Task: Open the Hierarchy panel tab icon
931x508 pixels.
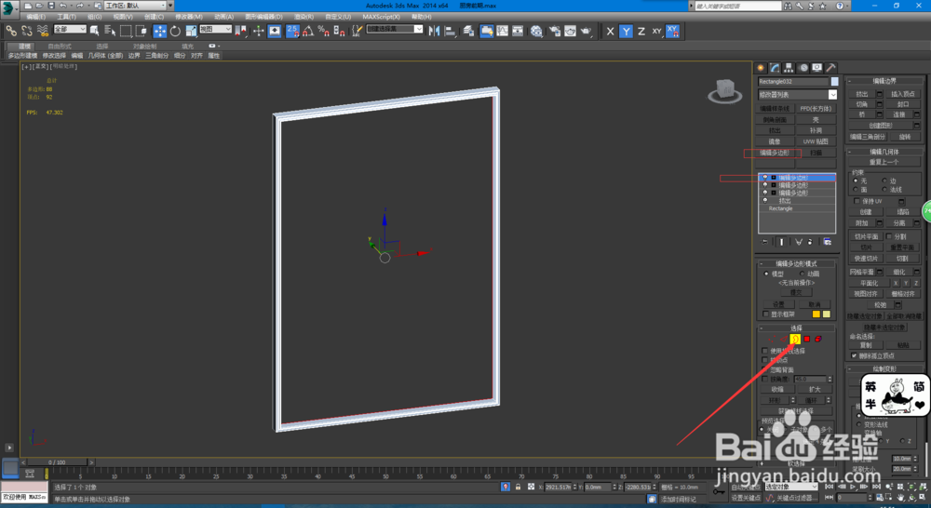Action: [789, 68]
